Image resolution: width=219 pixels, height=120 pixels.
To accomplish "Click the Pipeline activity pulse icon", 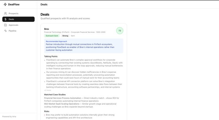I will coord(5,31).
